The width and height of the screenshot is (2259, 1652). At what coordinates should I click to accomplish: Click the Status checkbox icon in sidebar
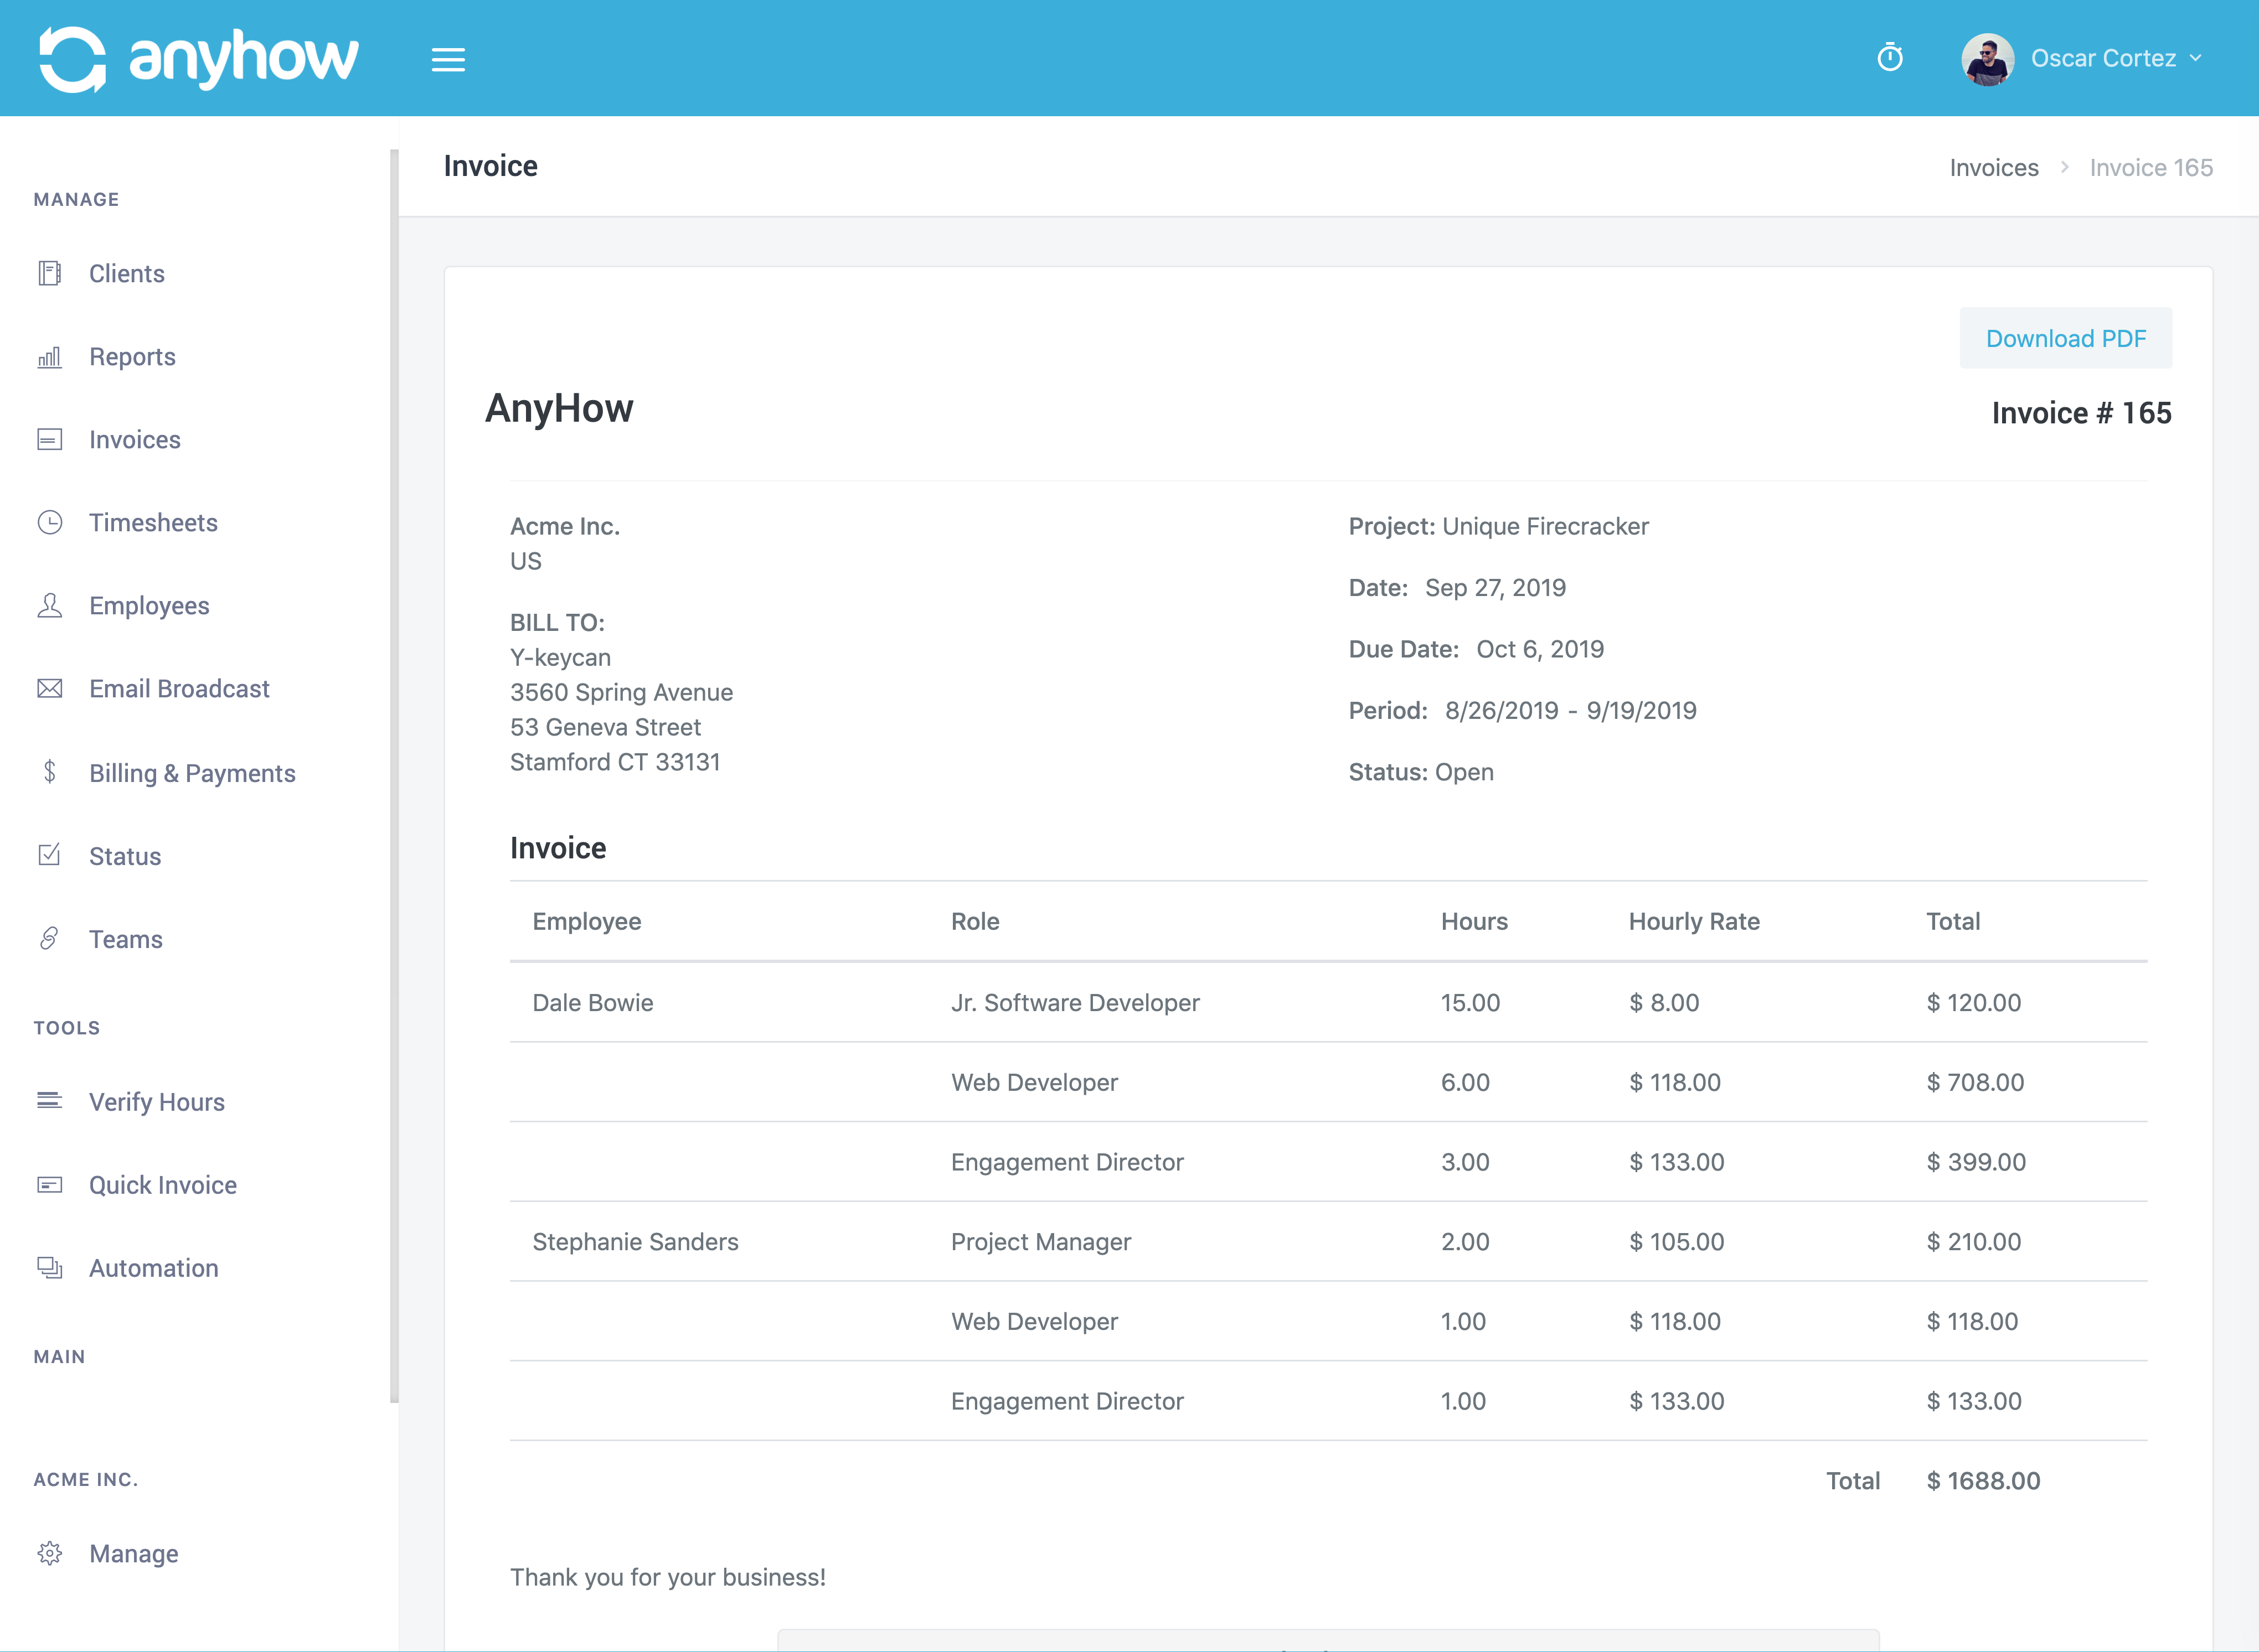point(49,855)
